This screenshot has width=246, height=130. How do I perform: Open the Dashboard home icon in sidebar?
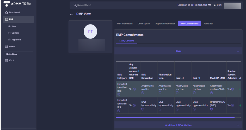coord(7,13)
